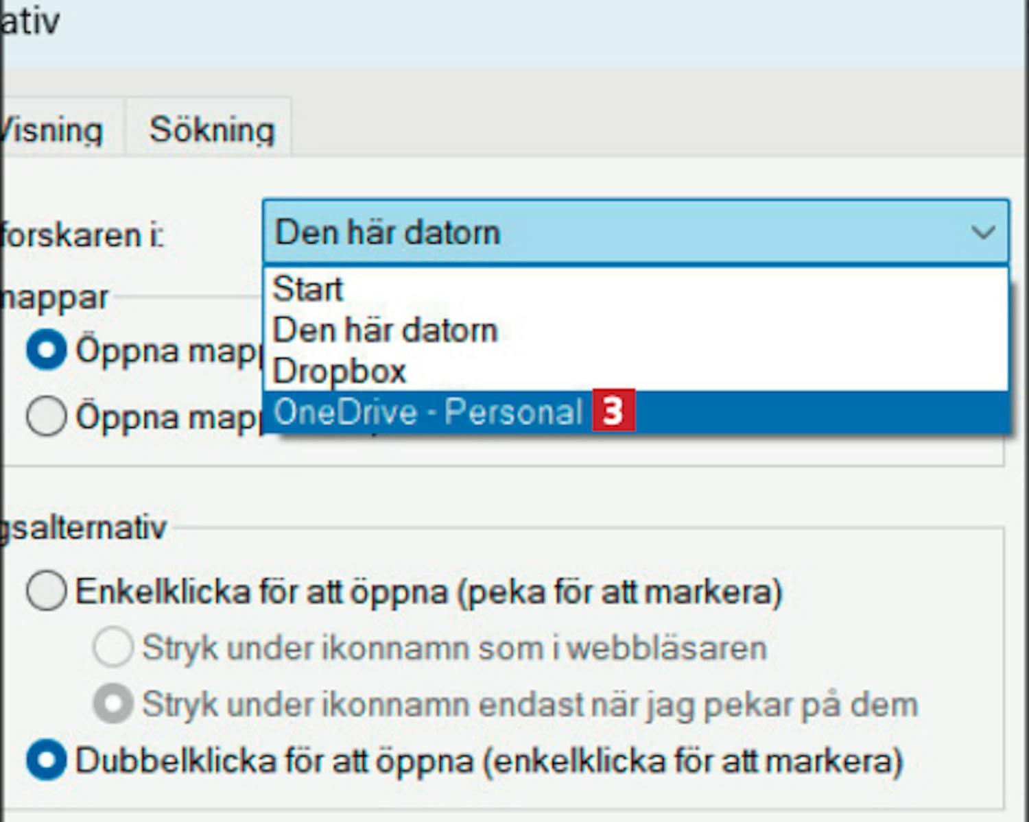Open the Sökning tab
This screenshot has height=822, width=1029.
click(x=211, y=130)
